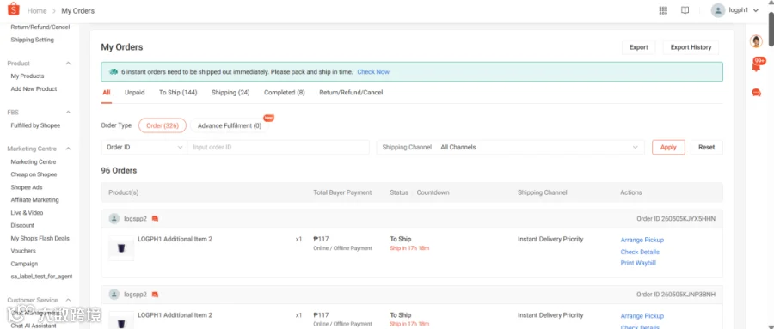
Task: Click the Order ID 260505KJYX5HHN text
Action: (x=676, y=218)
